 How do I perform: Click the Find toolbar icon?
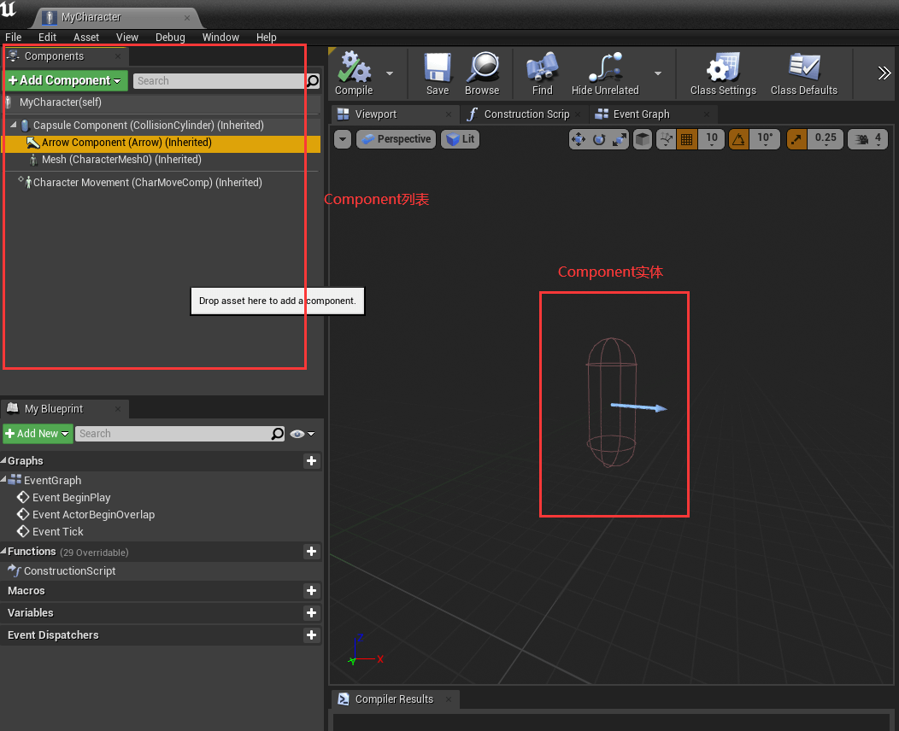click(x=542, y=72)
